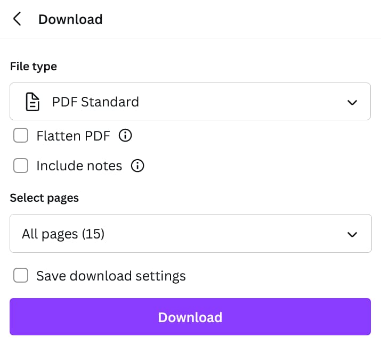The image size is (381, 338).
Task: Click empty space inside Select pages box
Action: click(x=224, y=234)
